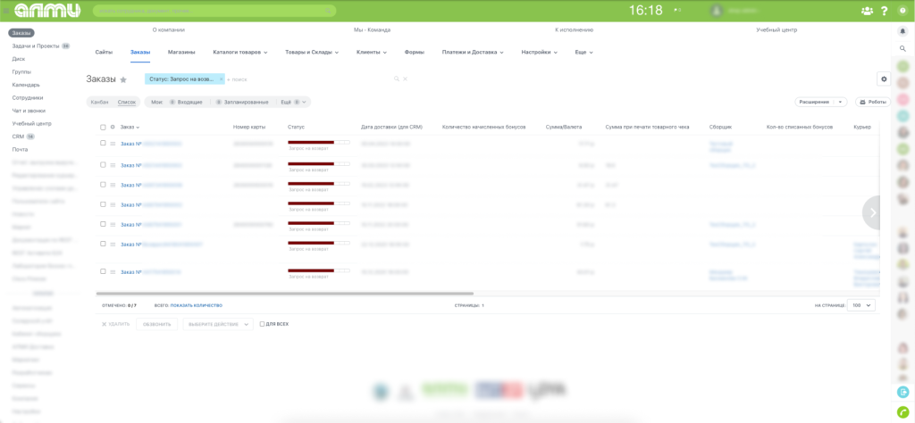Star the Заказы page as favorite
The height and width of the screenshot is (423, 915).
123,79
